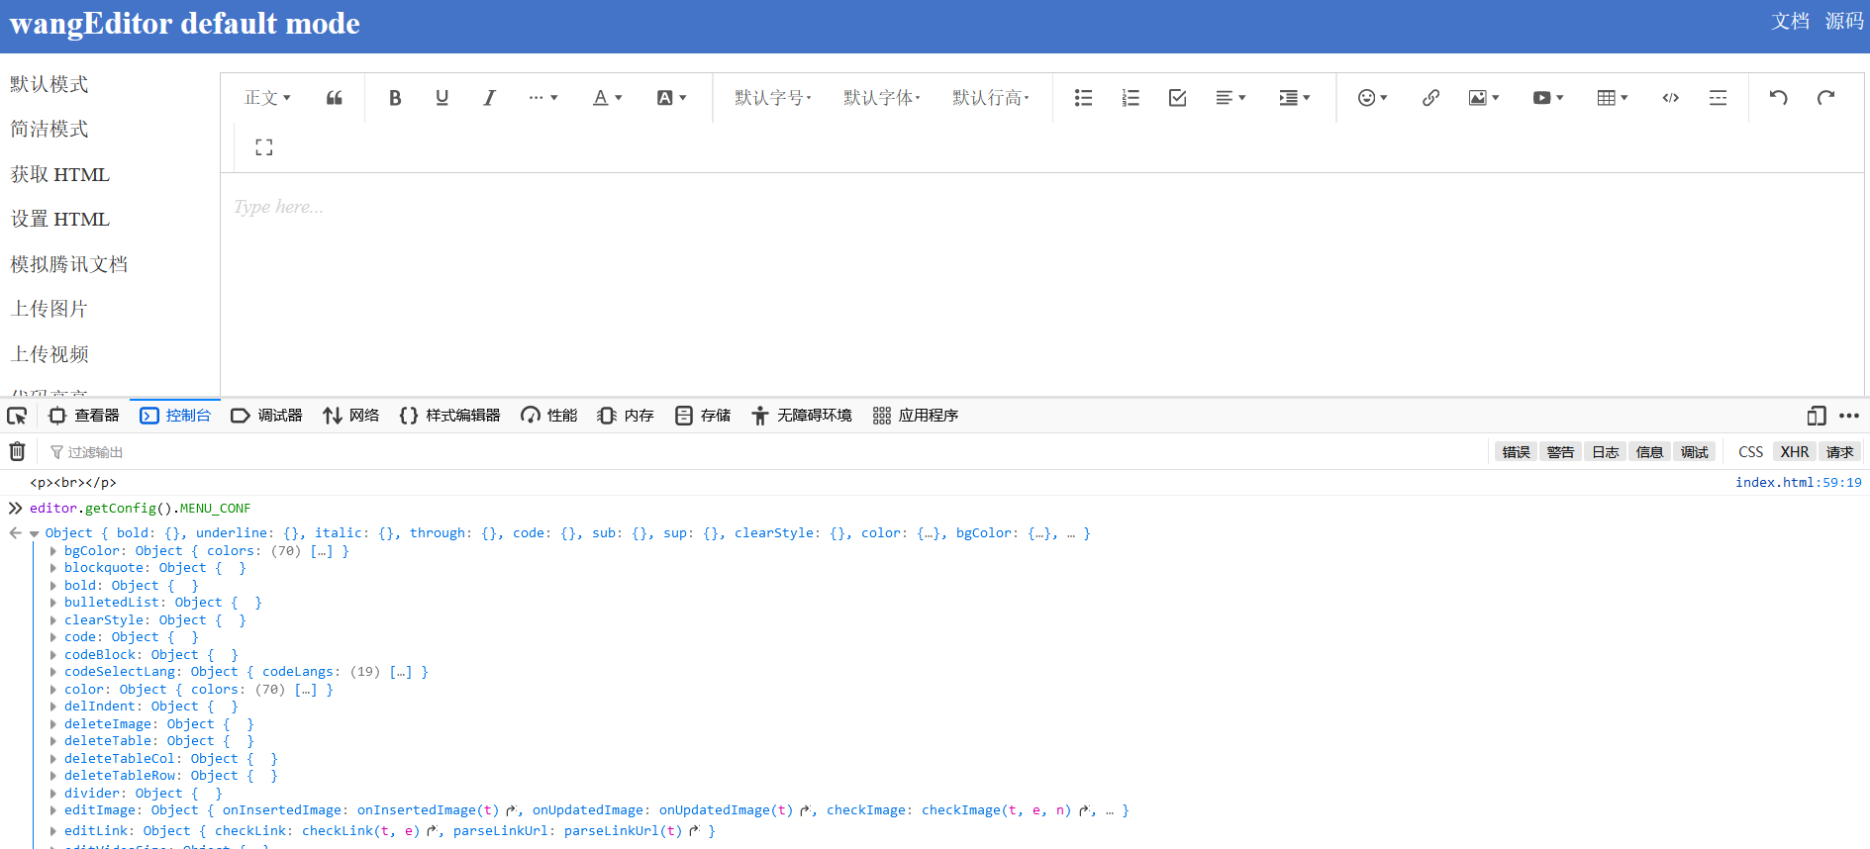Go to 默认模式 in sidebar

49,84
